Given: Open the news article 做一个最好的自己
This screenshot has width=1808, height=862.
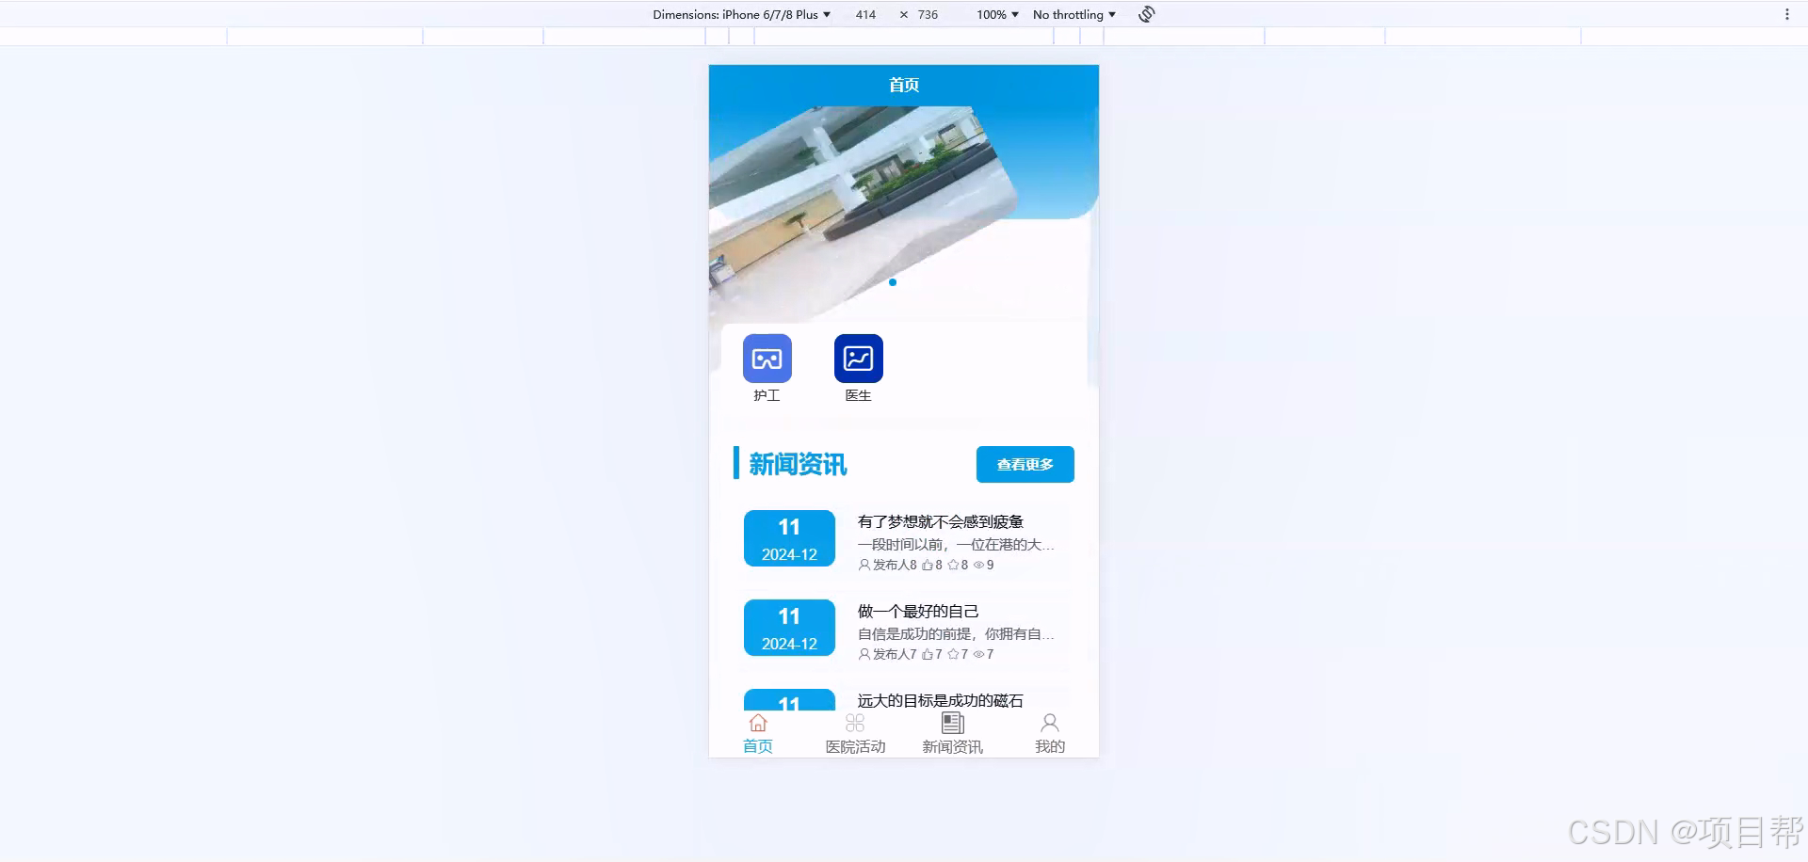Looking at the screenshot, I should coord(917,612).
